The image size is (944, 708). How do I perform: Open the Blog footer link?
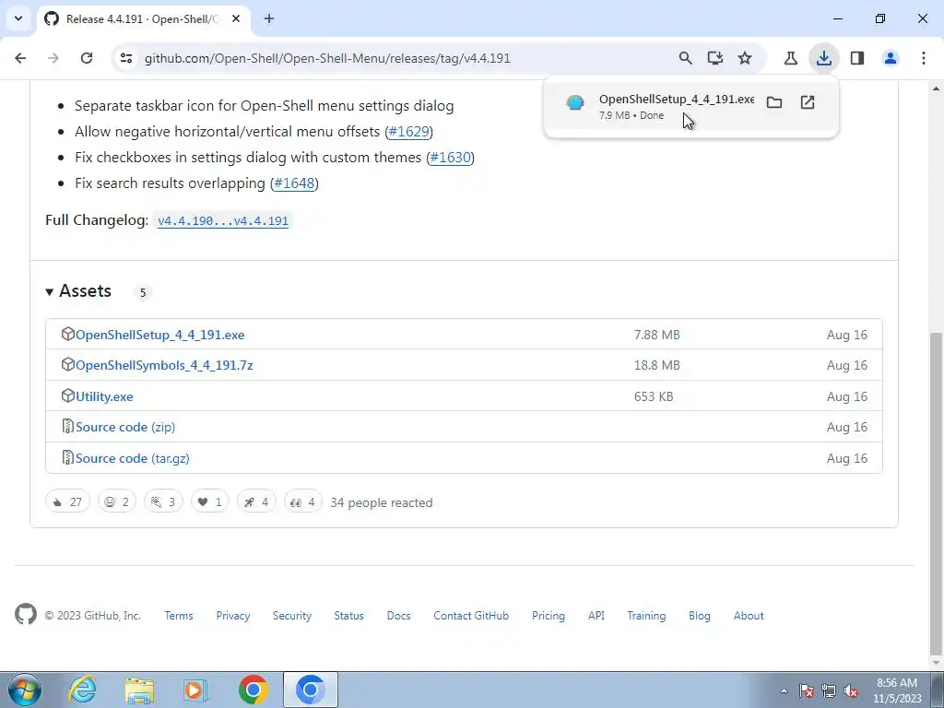pos(700,616)
